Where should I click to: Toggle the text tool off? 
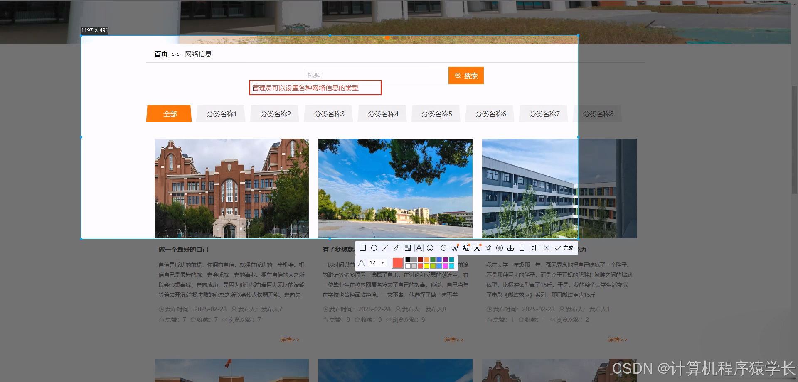coord(419,248)
